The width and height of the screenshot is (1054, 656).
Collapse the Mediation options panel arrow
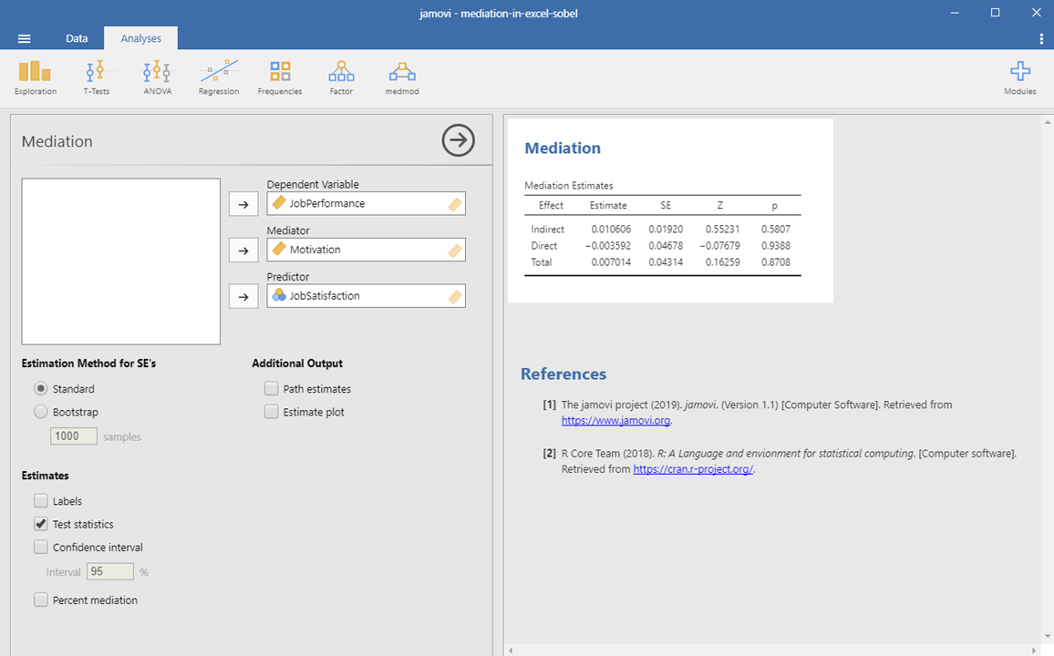coord(458,140)
